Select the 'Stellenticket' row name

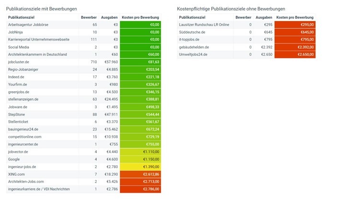point(18,122)
